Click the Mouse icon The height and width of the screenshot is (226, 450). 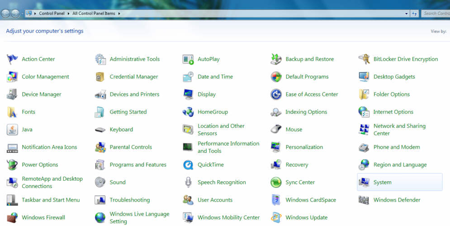tap(276, 130)
